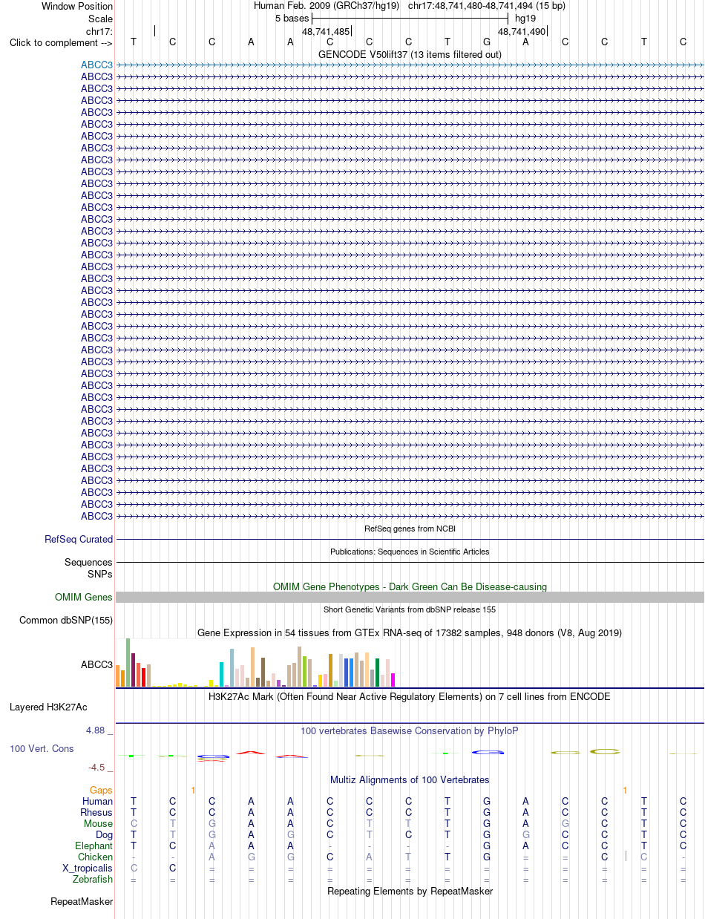
Task: Click the 'Dog' species row label
Action: point(105,835)
